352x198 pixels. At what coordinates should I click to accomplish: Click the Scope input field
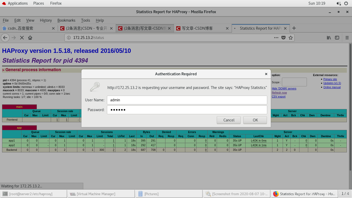(x=294, y=82)
